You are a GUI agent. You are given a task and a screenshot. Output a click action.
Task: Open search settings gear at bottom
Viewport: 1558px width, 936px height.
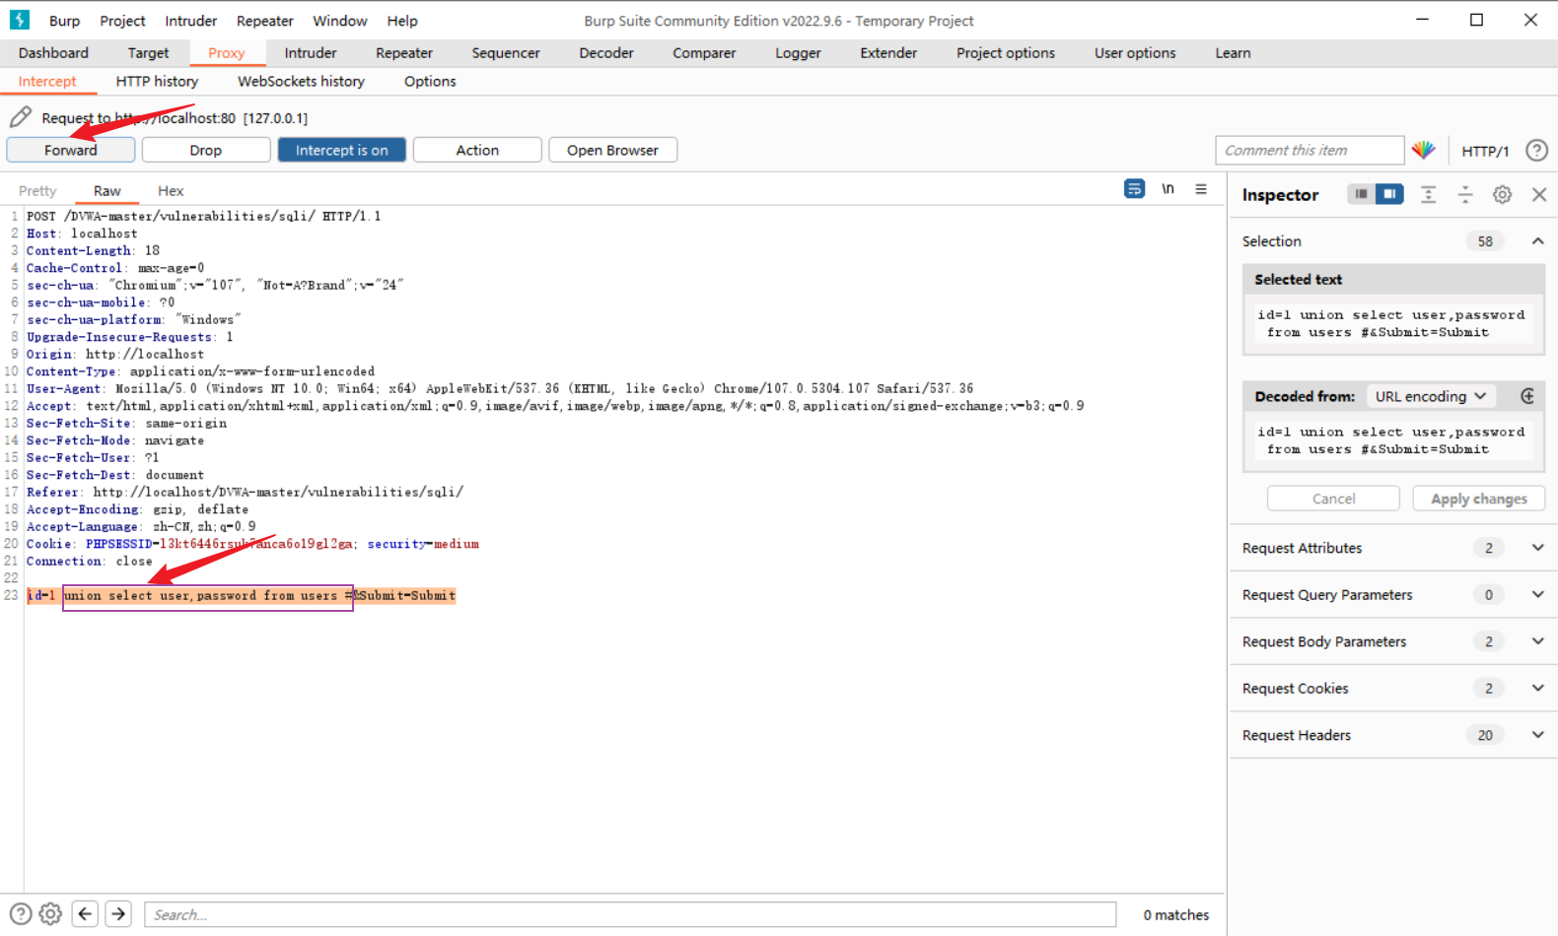(50, 914)
